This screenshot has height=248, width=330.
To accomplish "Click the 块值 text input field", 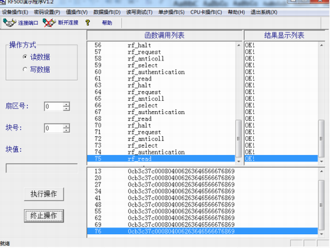I will tap(41, 168).
